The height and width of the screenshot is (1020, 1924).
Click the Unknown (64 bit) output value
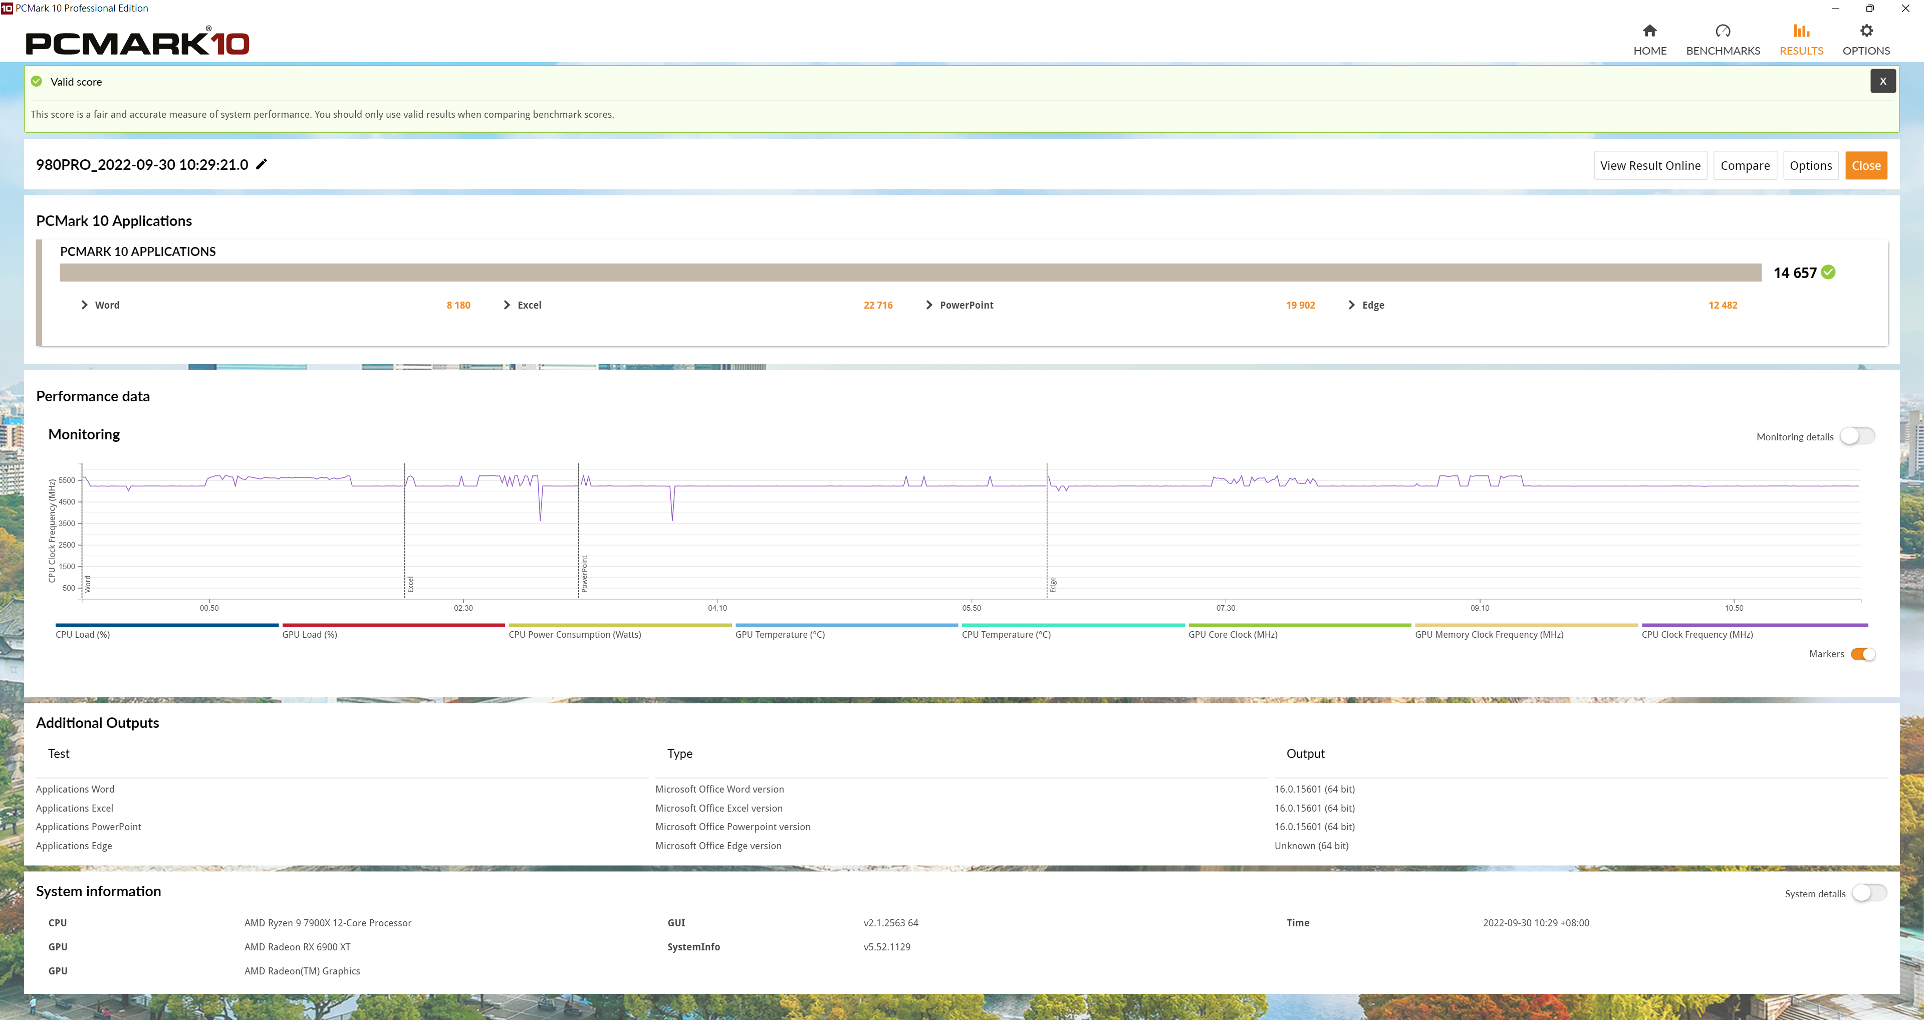(1311, 845)
